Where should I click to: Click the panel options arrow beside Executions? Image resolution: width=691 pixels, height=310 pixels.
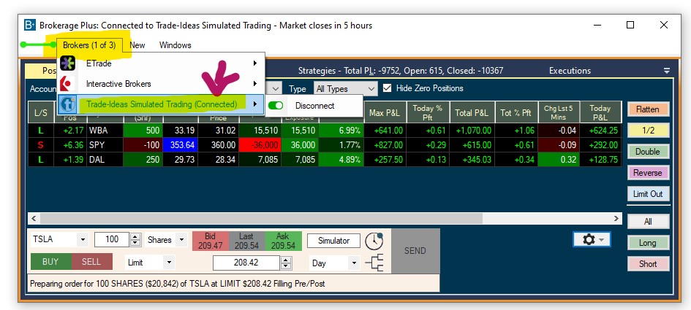[666, 71]
